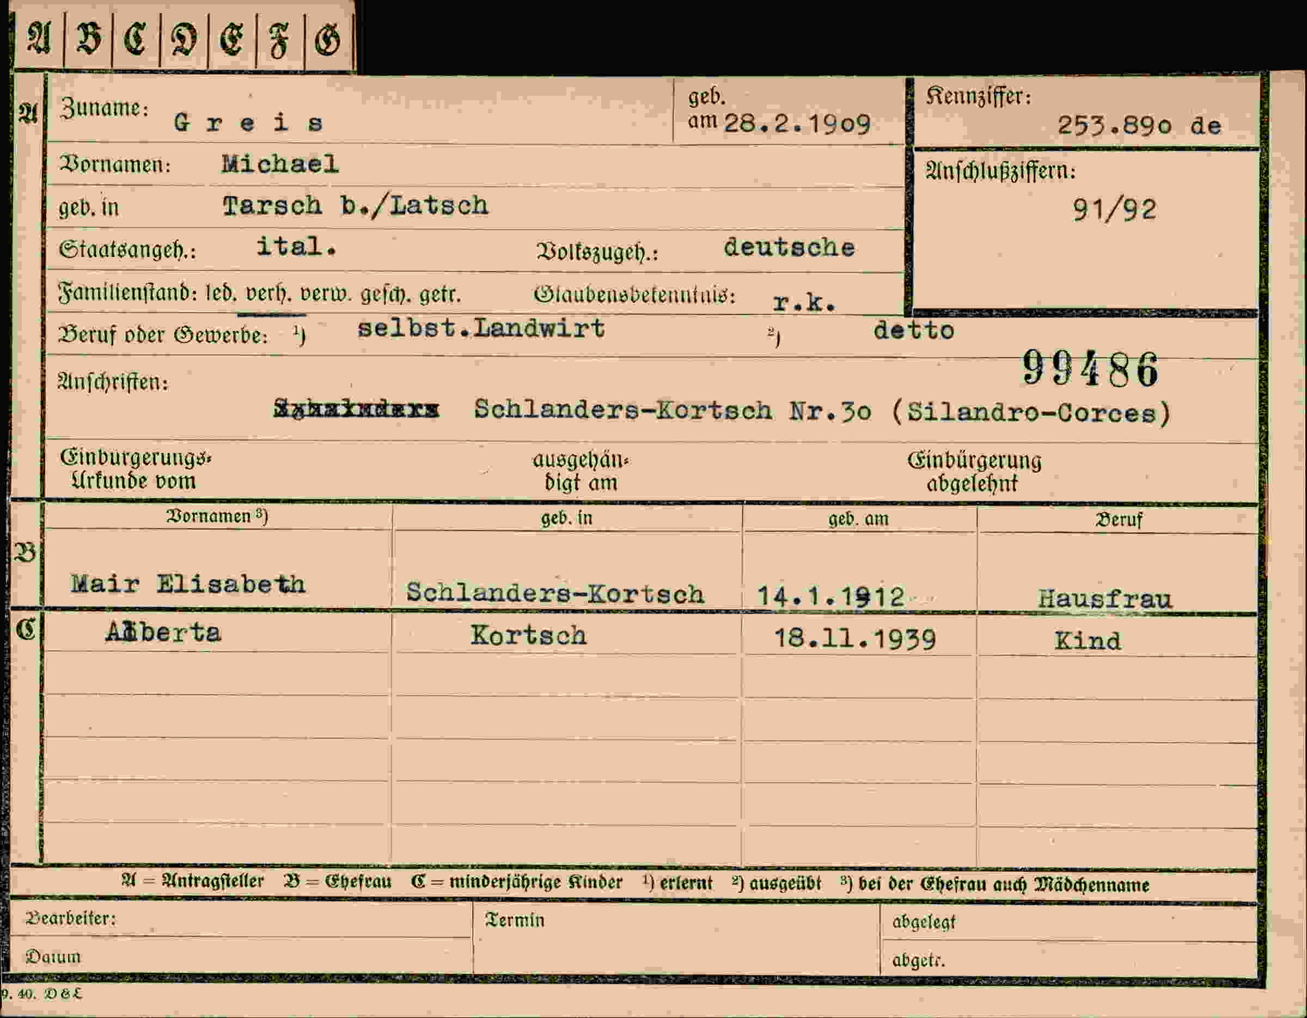Click wife's birth date '14.1.1912'
1307x1018 pixels.
(830, 596)
